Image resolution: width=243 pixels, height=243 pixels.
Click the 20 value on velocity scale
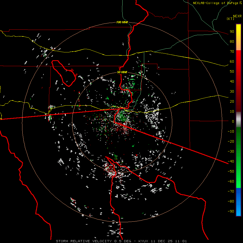pos(232,101)
